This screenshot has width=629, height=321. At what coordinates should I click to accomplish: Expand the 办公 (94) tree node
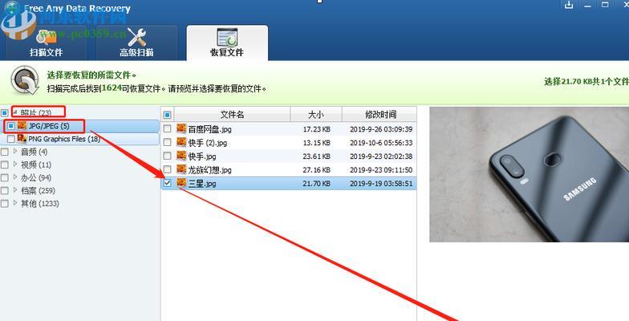click(x=15, y=177)
